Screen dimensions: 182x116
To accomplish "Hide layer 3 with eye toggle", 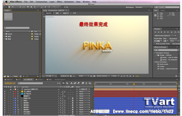I will 5,94.
